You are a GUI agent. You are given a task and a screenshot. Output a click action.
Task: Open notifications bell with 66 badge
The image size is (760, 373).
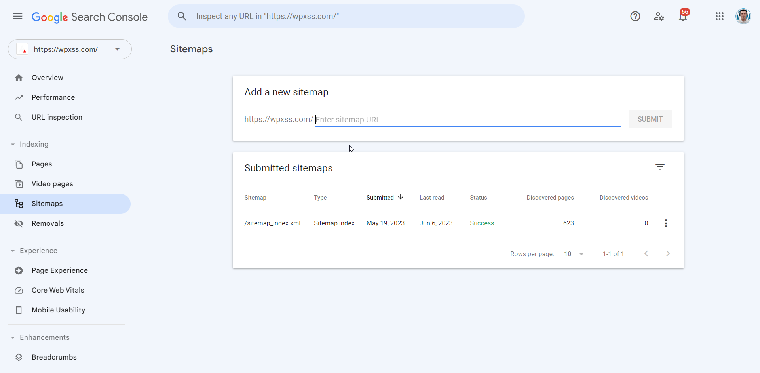point(683,15)
